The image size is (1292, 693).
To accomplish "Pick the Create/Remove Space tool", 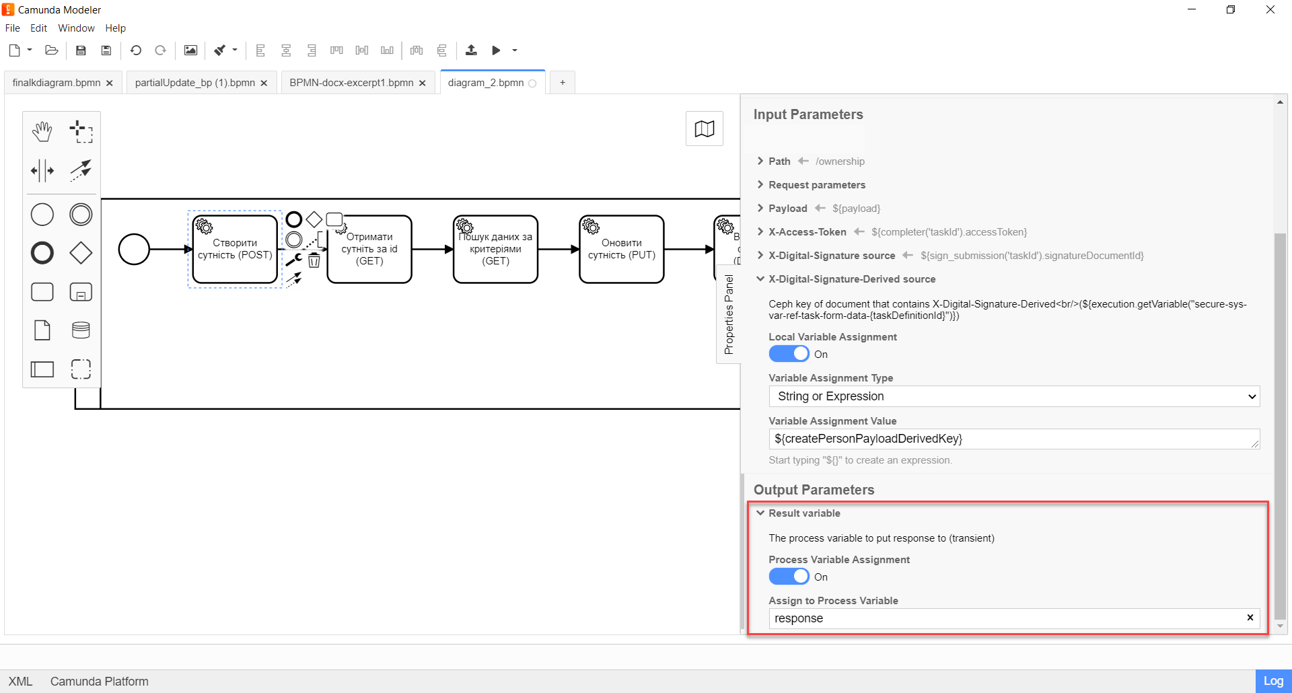I will click(x=42, y=171).
